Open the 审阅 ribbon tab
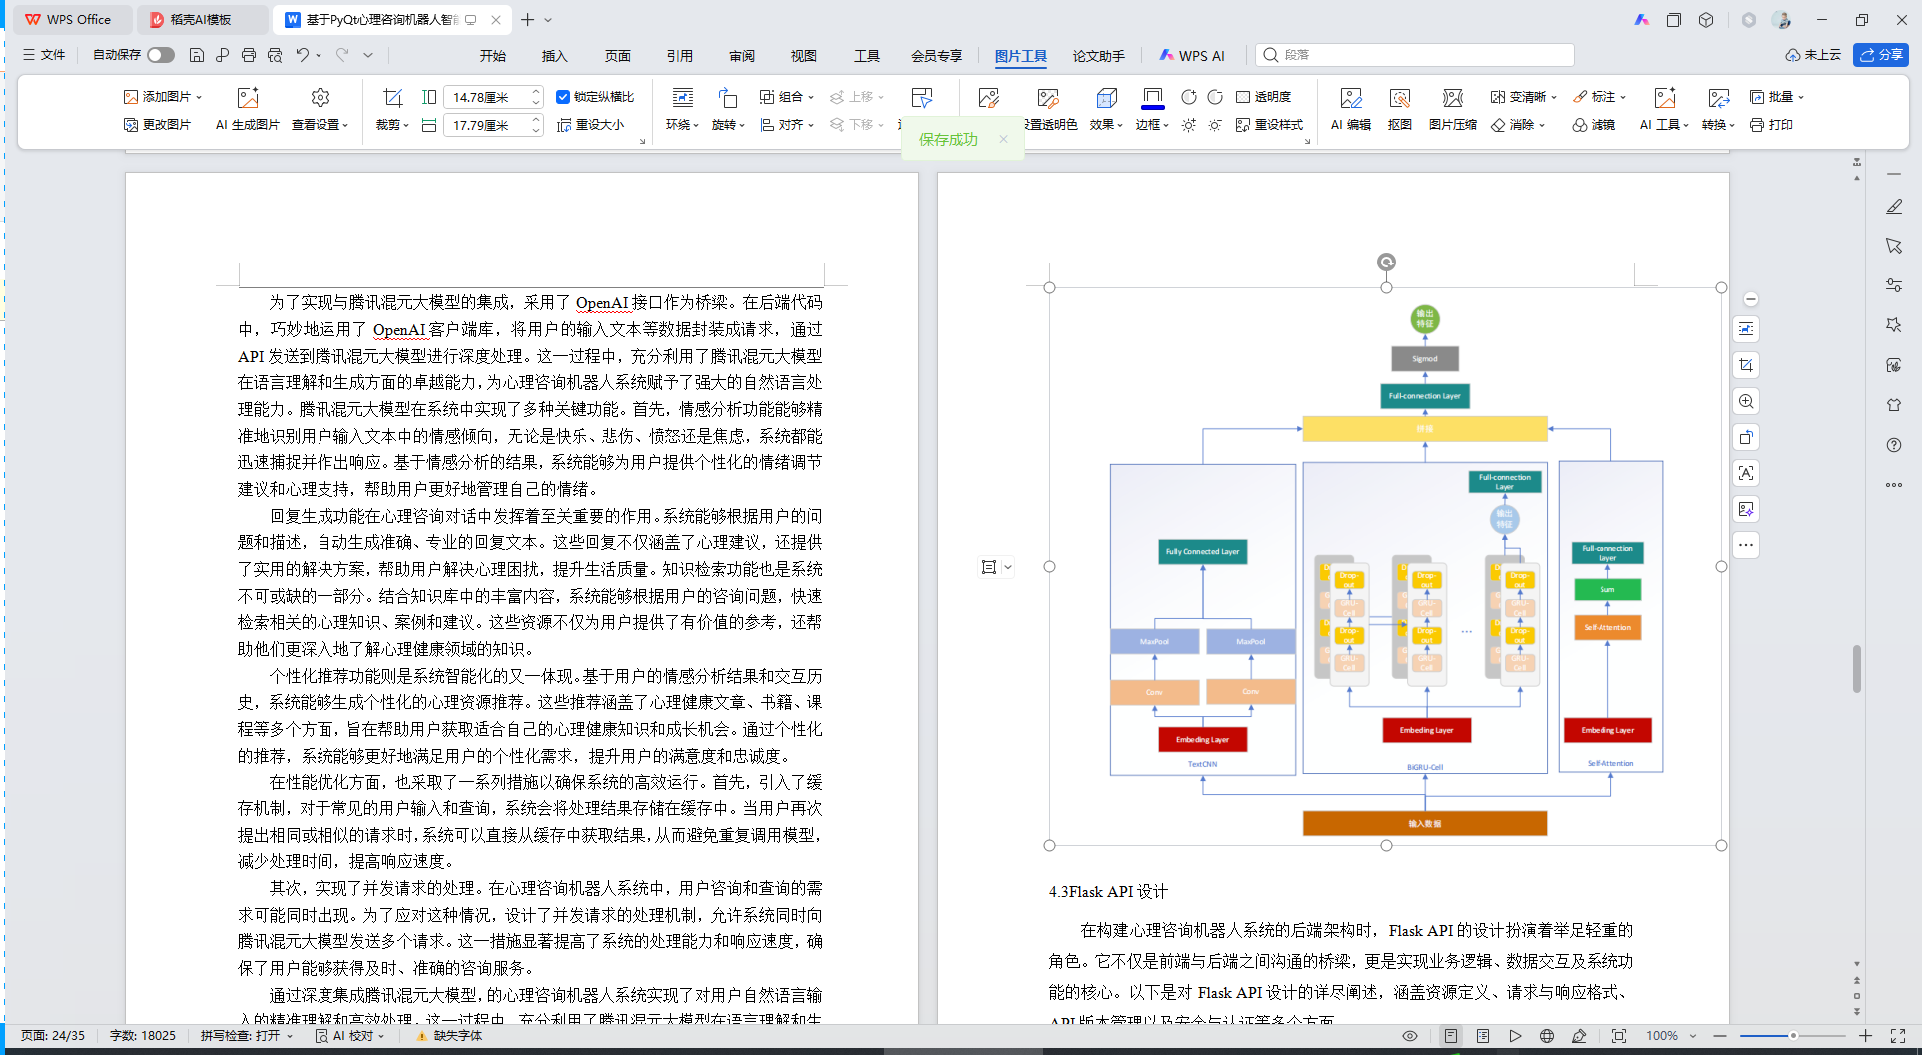 [x=742, y=56]
